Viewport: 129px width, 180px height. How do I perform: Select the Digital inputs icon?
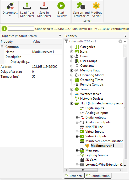(x=82, y=108)
